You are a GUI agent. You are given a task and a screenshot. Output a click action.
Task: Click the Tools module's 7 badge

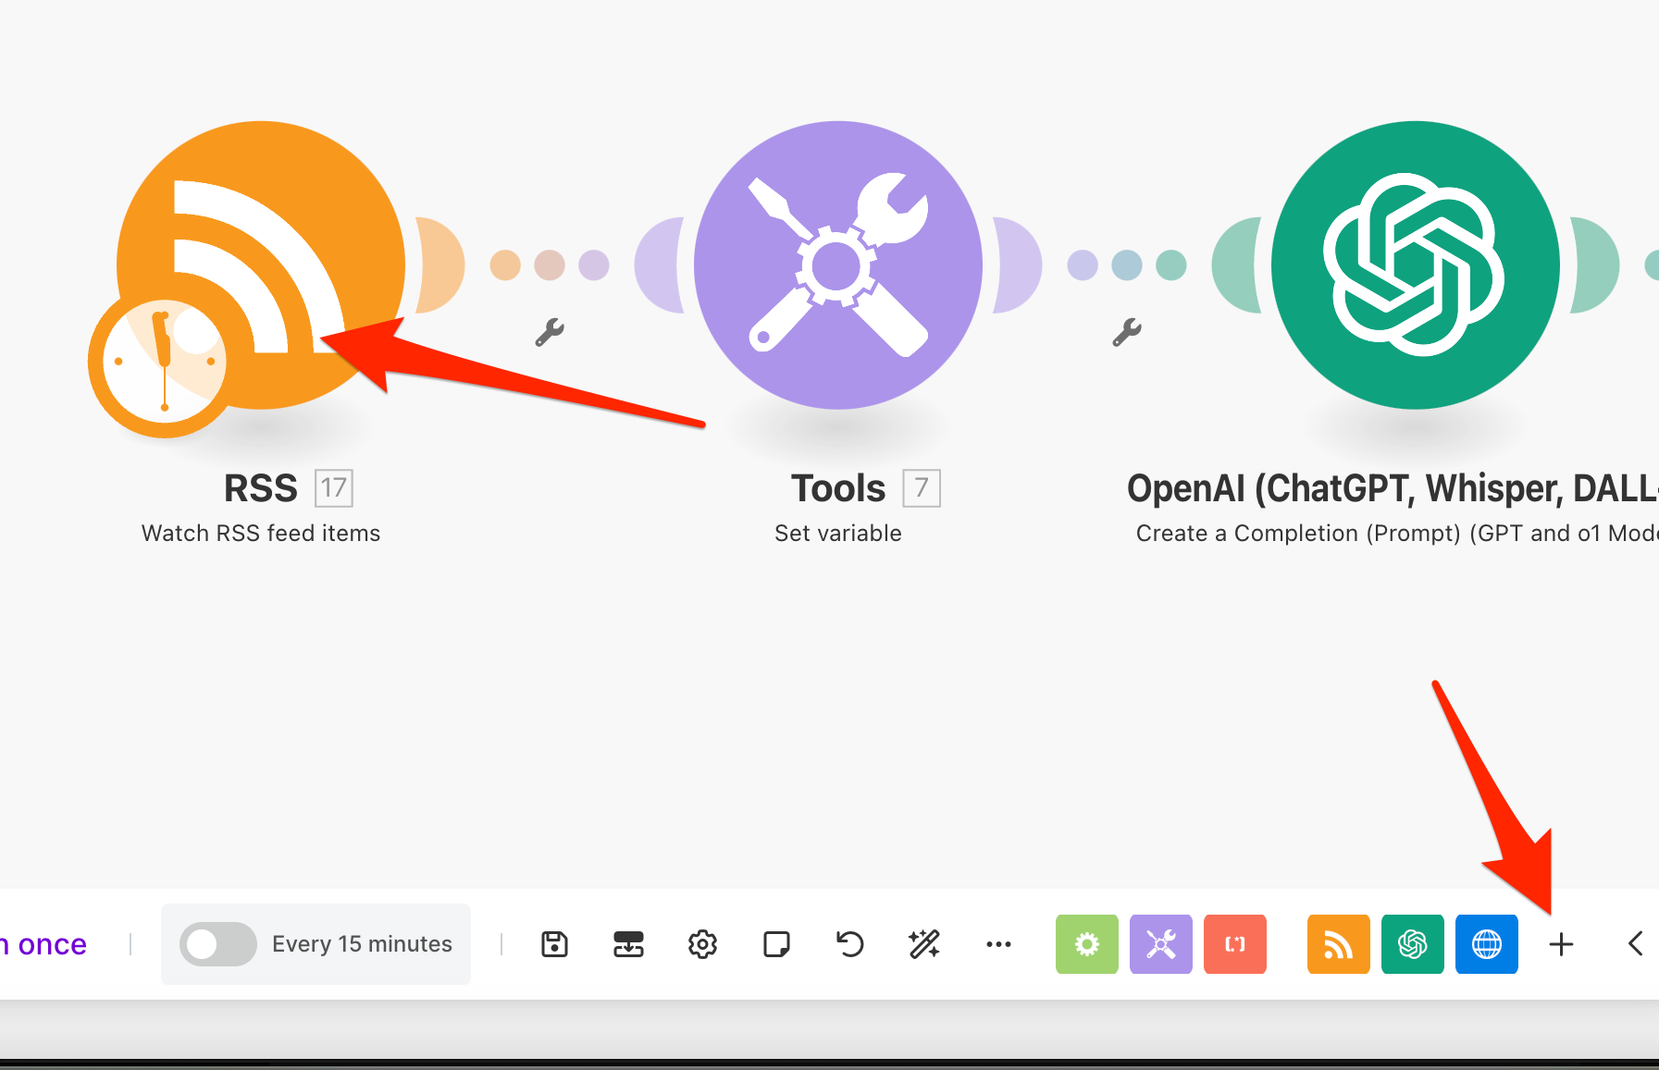[x=922, y=487]
